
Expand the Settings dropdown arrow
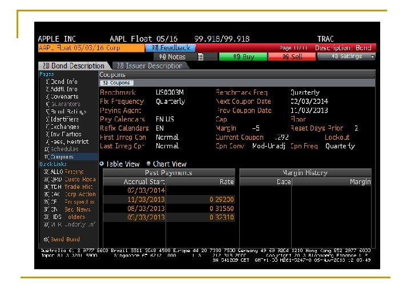pos(372,56)
